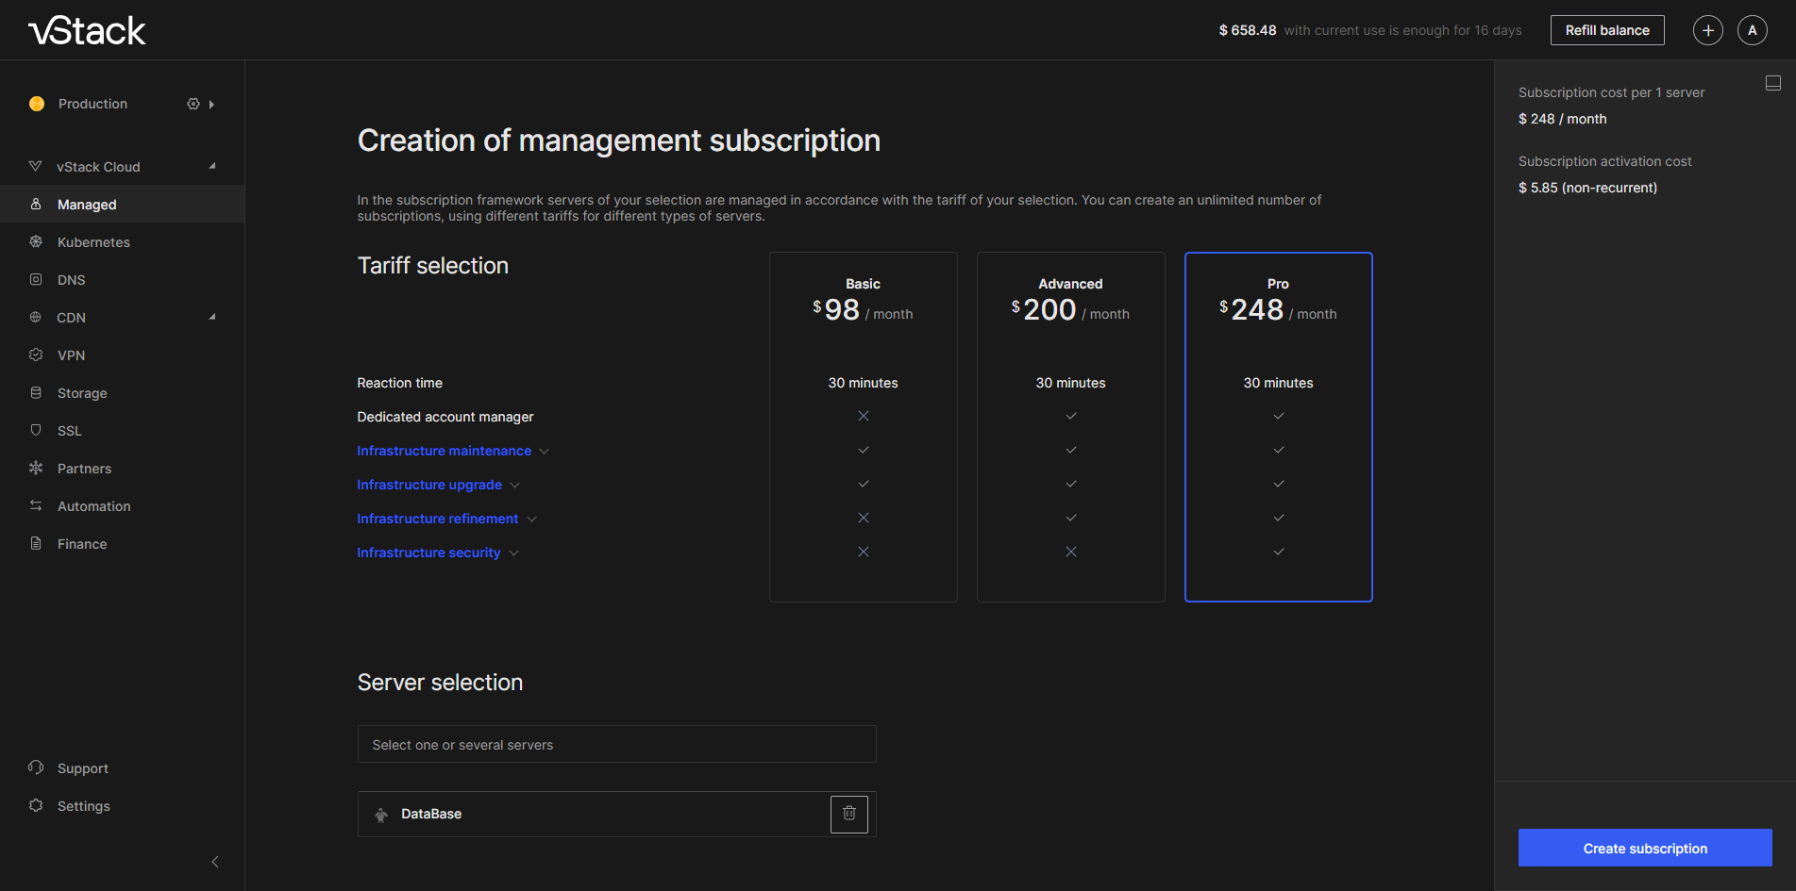The height and width of the screenshot is (891, 1796).
Task: Click the Automation arrows icon
Action: pyautogui.click(x=36, y=505)
